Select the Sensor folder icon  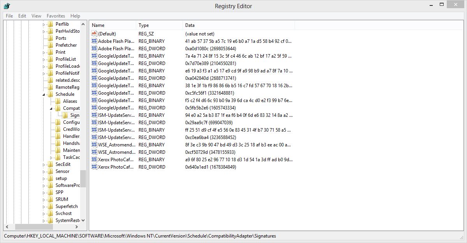[50, 171]
